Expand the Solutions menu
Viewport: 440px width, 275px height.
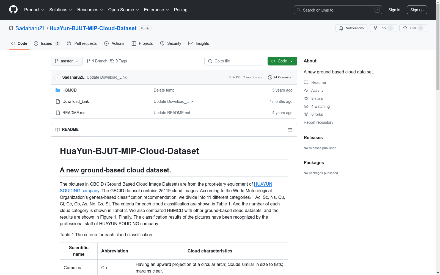tap(61, 10)
